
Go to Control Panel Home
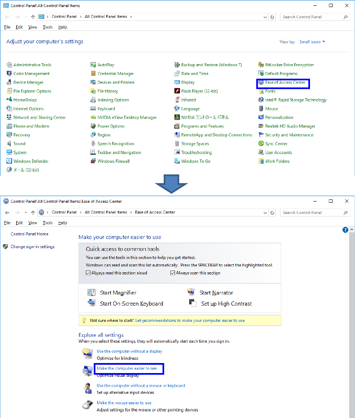[x=30, y=234]
